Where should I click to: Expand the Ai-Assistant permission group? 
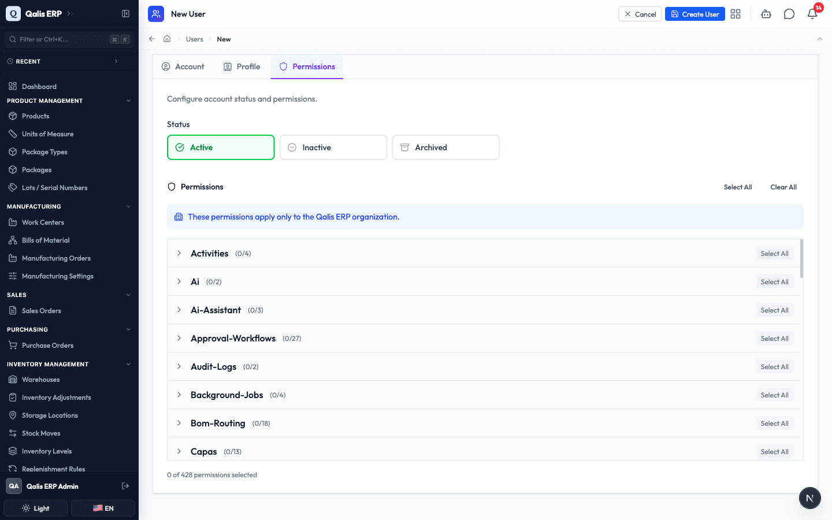pyautogui.click(x=179, y=310)
